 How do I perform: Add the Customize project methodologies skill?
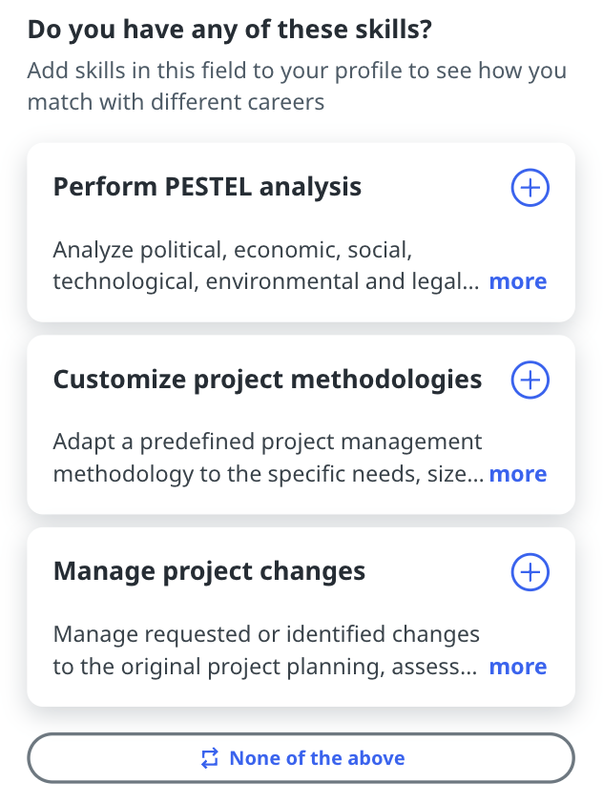530,381
